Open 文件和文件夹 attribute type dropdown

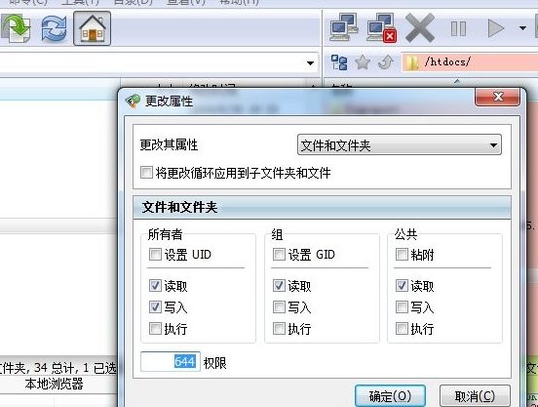point(399,145)
